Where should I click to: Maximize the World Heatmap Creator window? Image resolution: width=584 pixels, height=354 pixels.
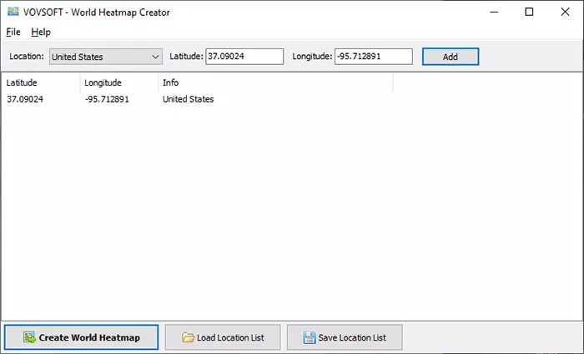pos(529,12)
